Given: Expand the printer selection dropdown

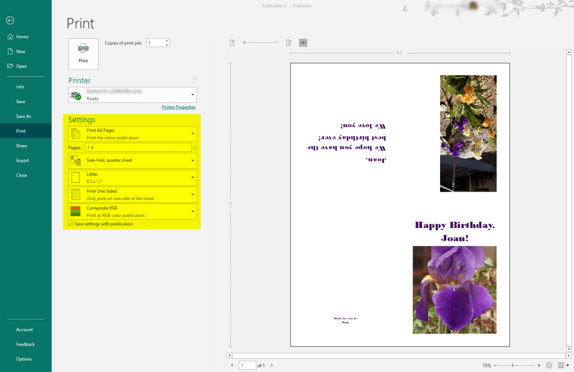Looking at the screenshot, I should 193,95.
